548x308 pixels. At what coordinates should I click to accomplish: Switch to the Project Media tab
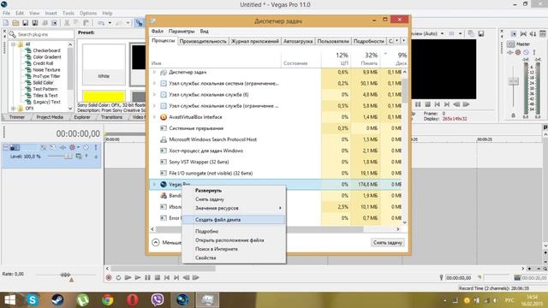tap(50, 117)
